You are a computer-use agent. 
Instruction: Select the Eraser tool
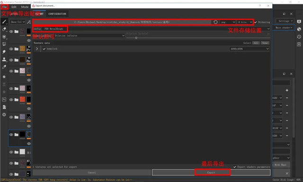click(4, 29)
